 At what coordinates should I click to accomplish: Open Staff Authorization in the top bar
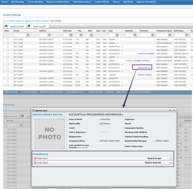click(x=82, y=2)
